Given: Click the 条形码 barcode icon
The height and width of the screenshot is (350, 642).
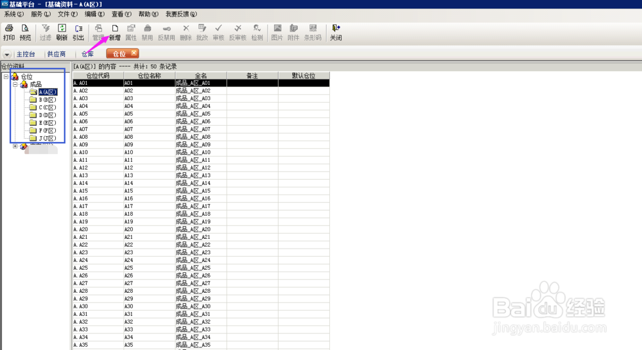Looking at the screenshot, I should pyautogui.click(x=313, y=32).
